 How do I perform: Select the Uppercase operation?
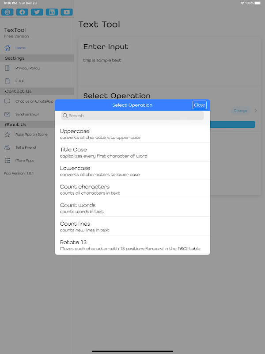click(132, 134)
